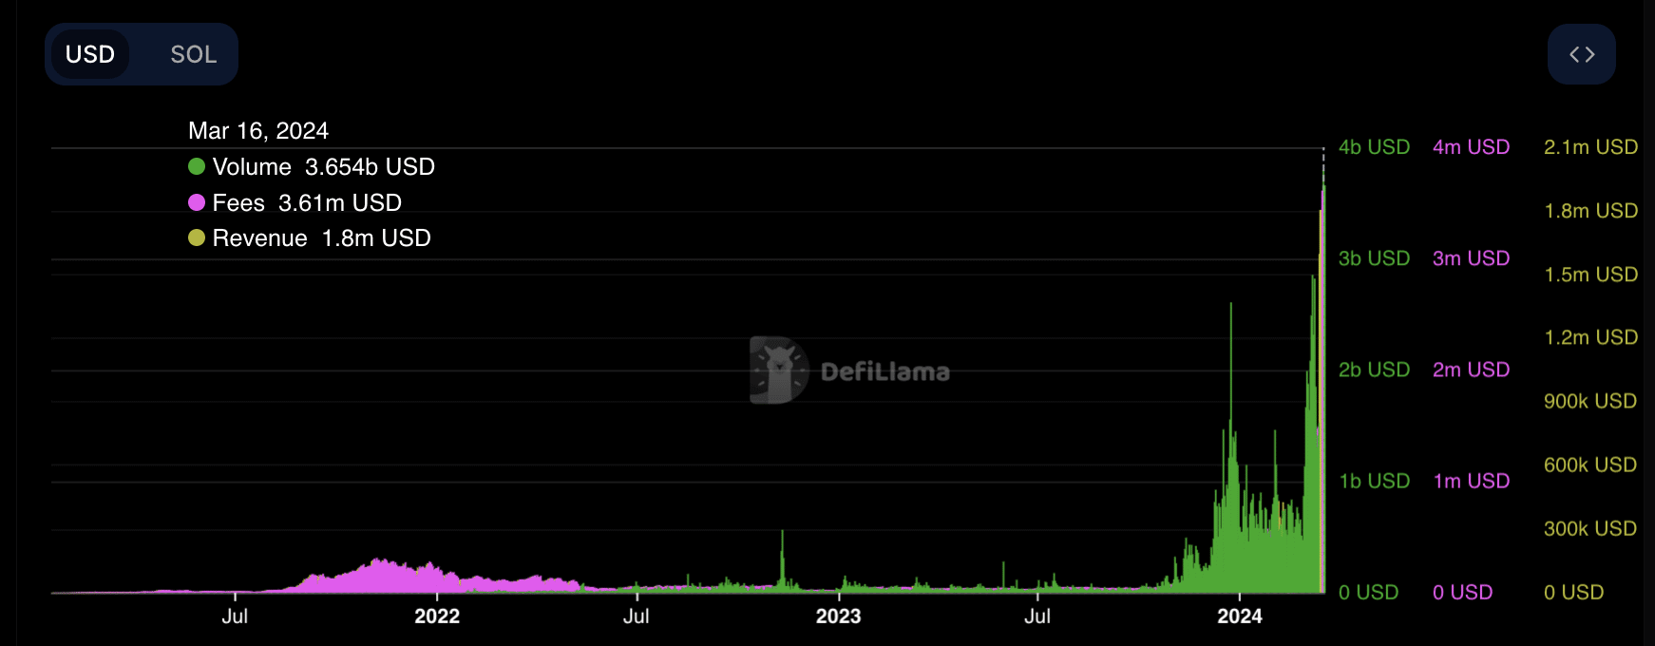Screen dimensions: 1655x646
Task: Click the yellow 900k USD axis label
Action: (1590, 402)
